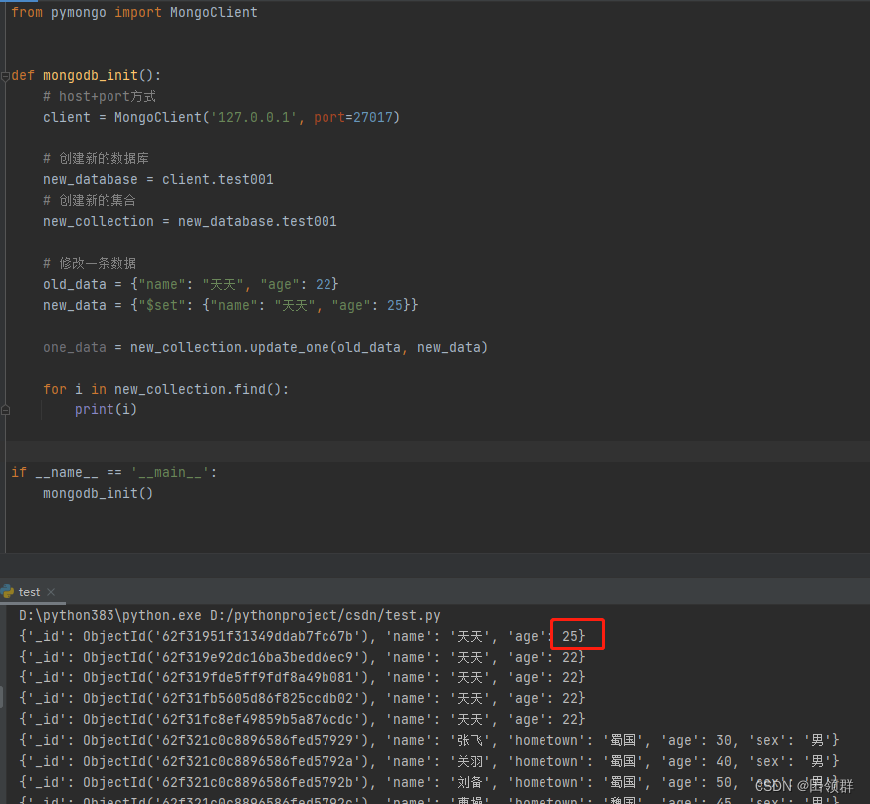Click output row with ObjectId '62f319e92dc16ba3bedd6ec9'
Viewport: 870px width, 804px height.
(303, 657)
